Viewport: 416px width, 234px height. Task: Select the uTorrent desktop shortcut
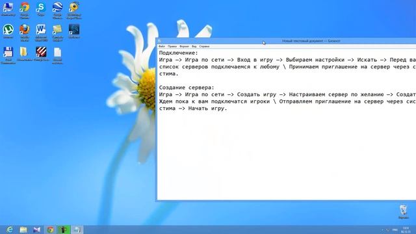pos(8,31)
